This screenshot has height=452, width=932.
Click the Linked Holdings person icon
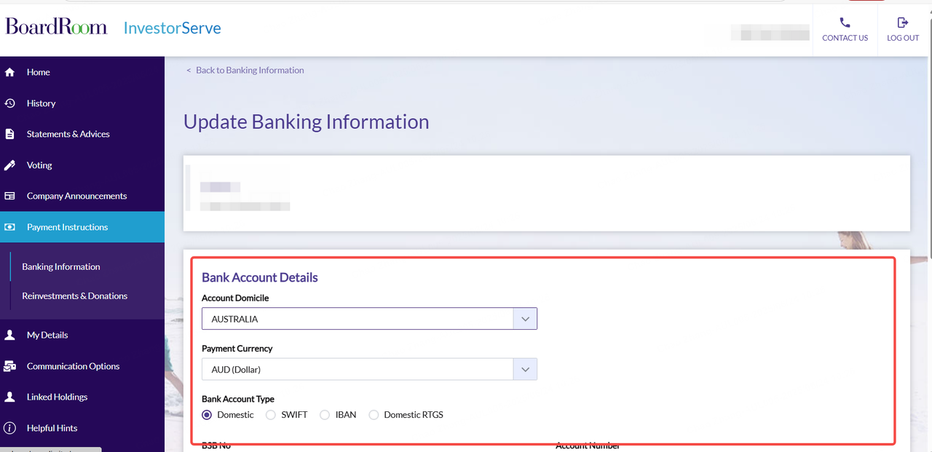(10, 397)
